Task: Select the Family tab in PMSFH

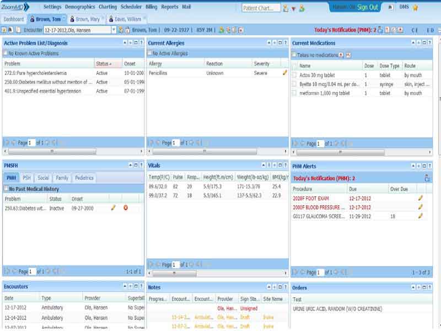Action: click(62, 178)
